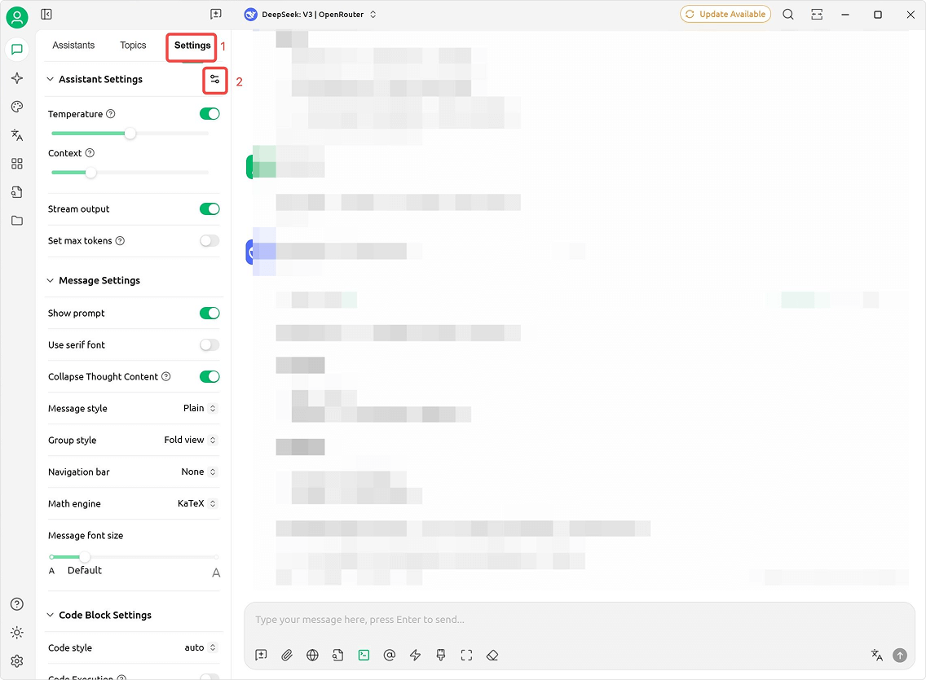Image resolution: width=926 pixels, height=680 pixels.
Task: Focus the message input box
Action: pyautogui.click(x=580, y=620)
